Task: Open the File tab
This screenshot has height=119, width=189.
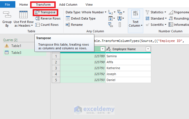Action: click(7, 5)
